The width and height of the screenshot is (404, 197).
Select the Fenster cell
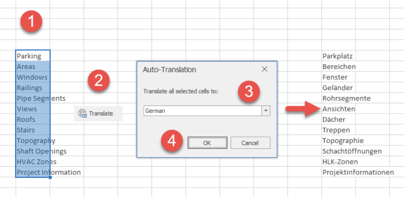(x=339, y=77)
